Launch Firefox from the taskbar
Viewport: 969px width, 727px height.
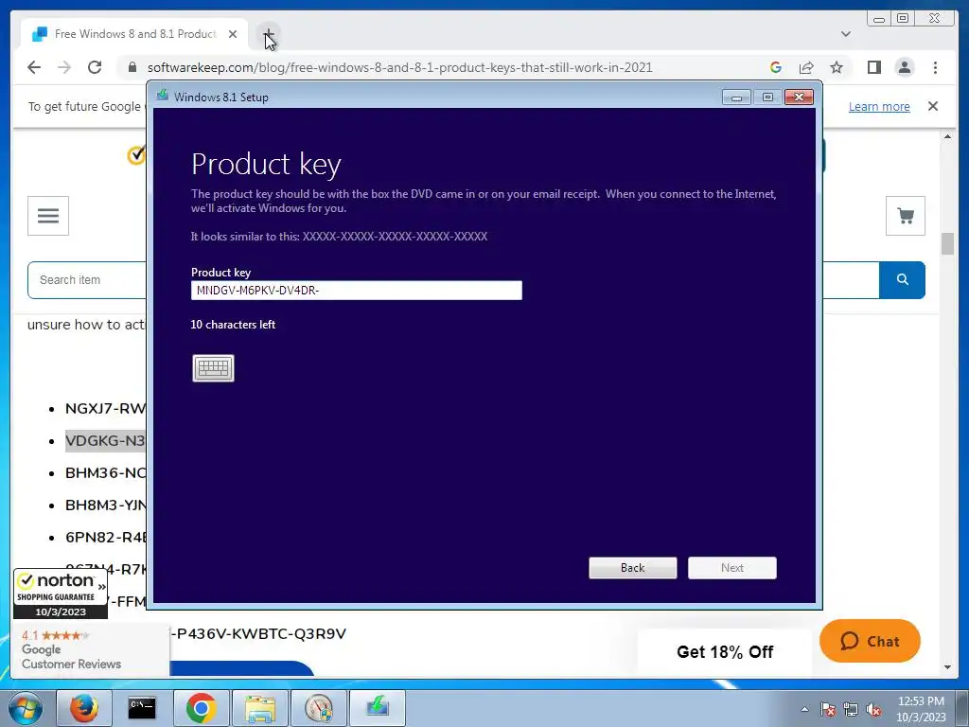[84, 708]
